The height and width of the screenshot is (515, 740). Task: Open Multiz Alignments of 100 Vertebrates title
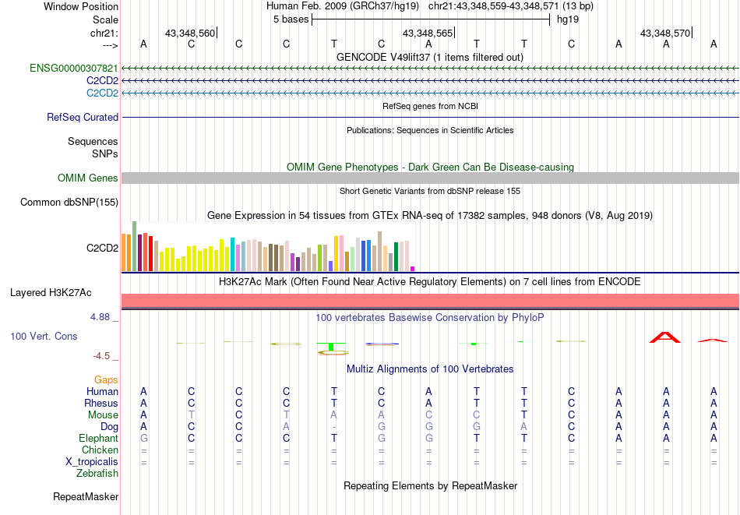tap(430, 369)
